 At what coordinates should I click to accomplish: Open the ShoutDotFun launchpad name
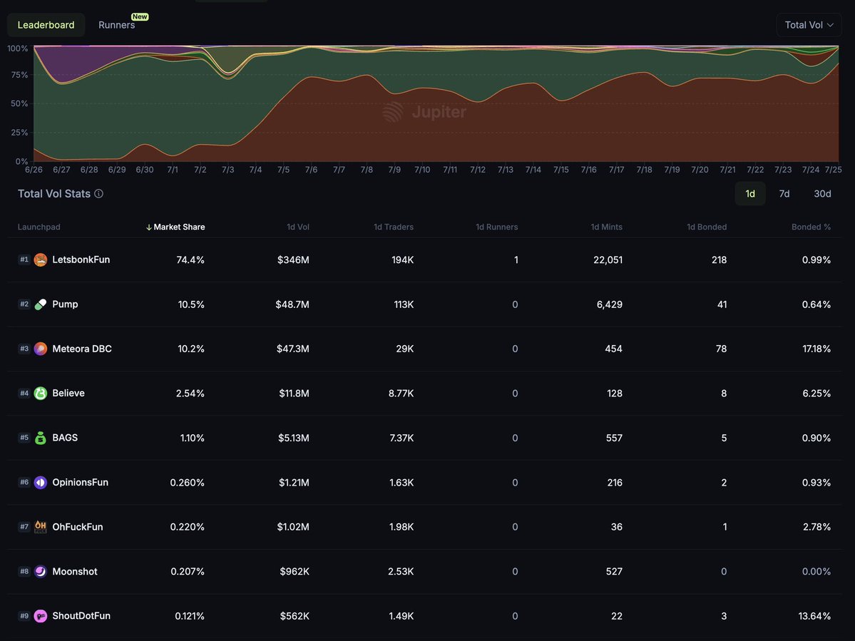81,616
